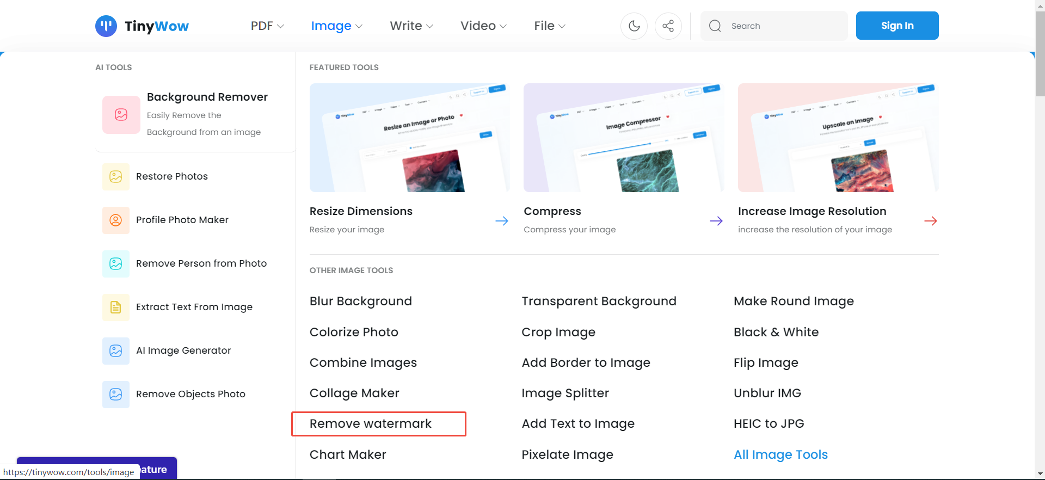Click the page's vertical scrollbar thumb
Image resolution: width=1045 pixels, height=480 pixels.
(1040, 54)
